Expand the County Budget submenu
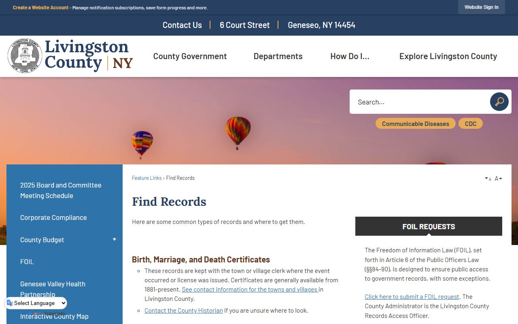Viewport: 518px width, 324px height. [115, 239]
